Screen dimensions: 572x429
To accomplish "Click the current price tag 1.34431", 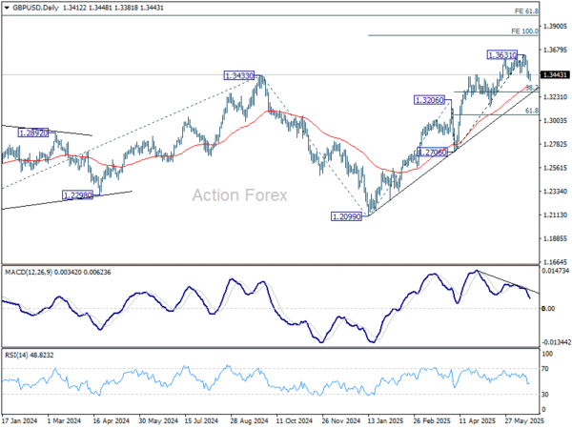I will (x=554, y=74).
